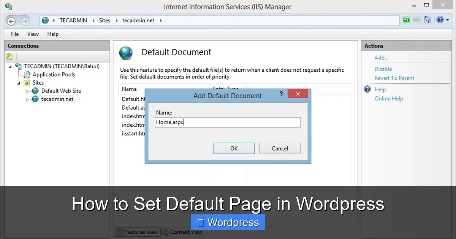456x239 pixels.
Task: Click the large Default Document globe icon
Action: pyautogui.click(x=126, y=53)
